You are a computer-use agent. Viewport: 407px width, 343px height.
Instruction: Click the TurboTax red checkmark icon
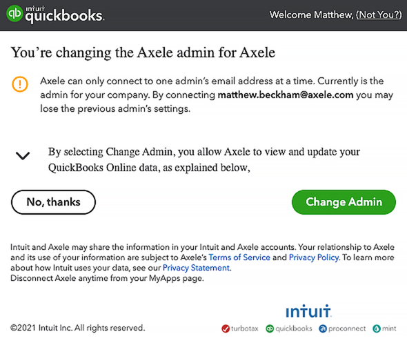pos(226,329)
